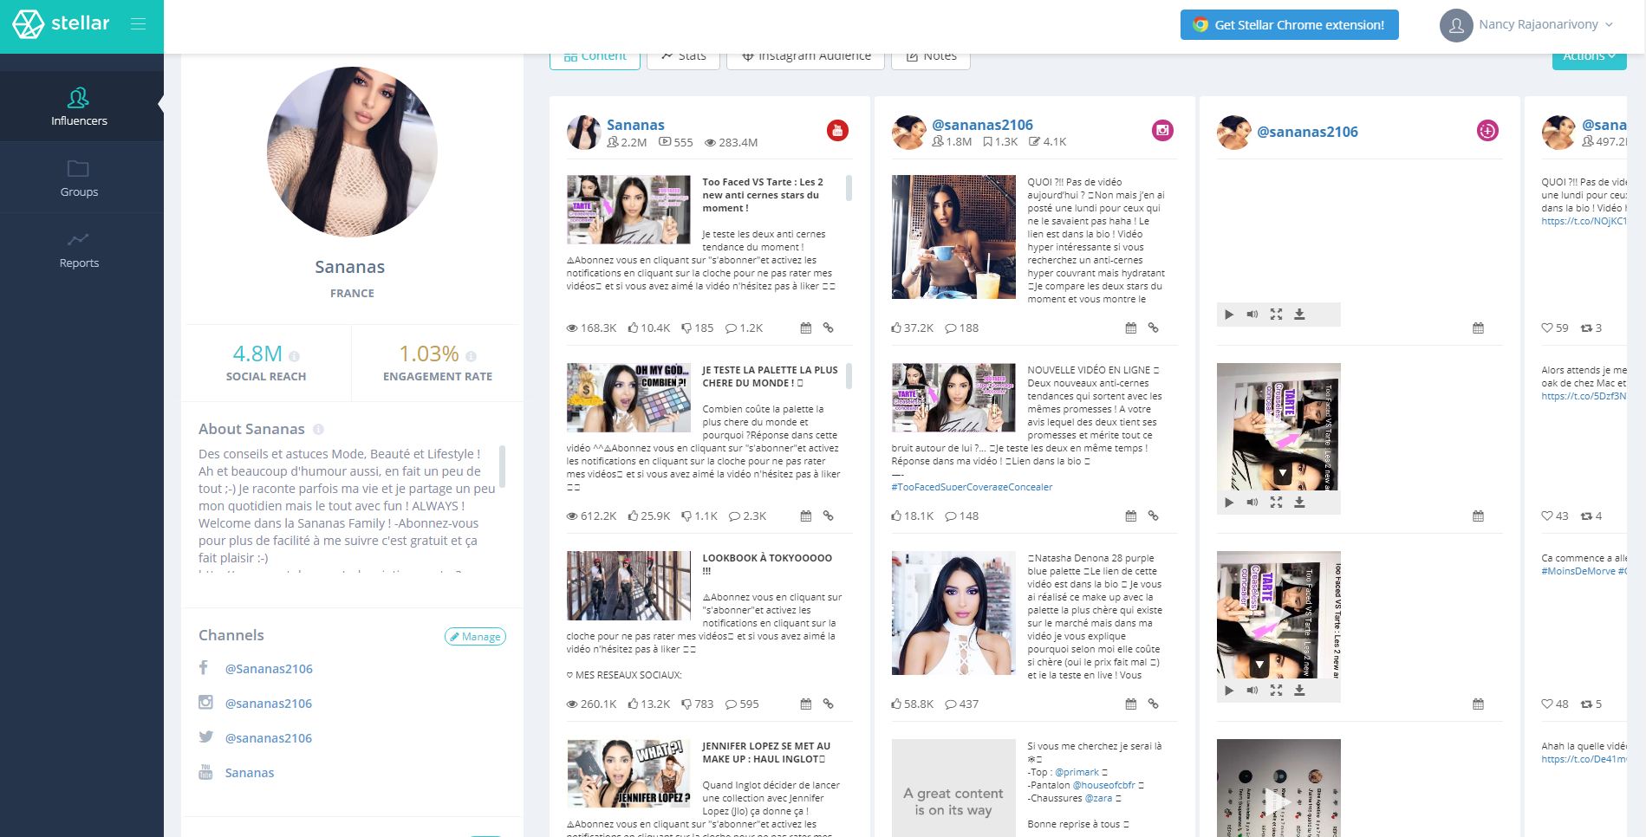Click the Twitter icon in Channels
The width and height of the screenshot is (1646, 837).
205,737
